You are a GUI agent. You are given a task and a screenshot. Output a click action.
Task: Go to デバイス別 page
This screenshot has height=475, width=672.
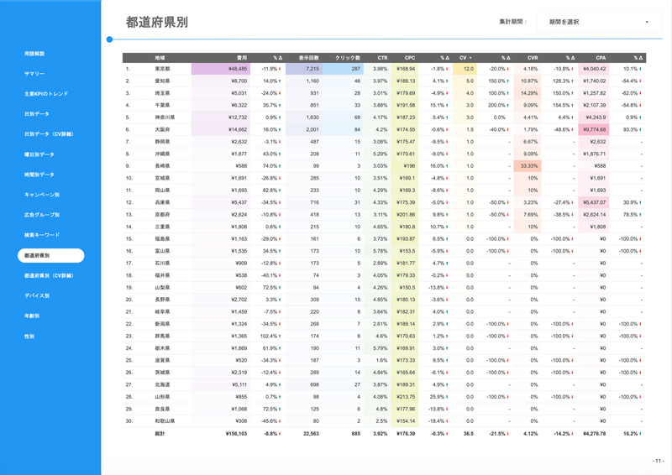(37, 295)
